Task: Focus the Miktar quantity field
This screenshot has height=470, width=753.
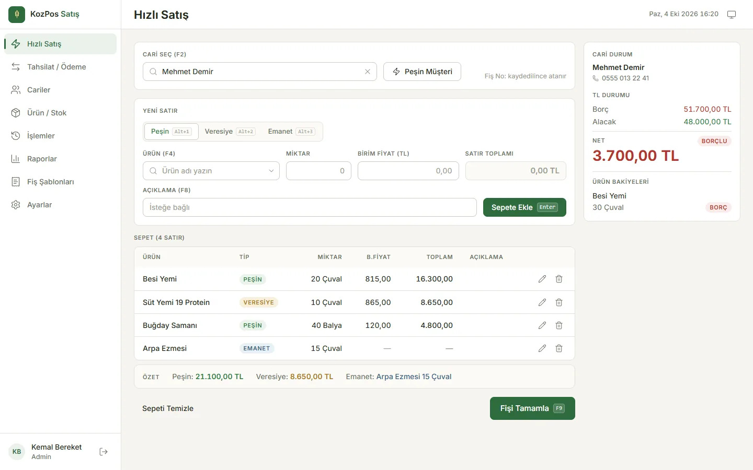Action: tap(318, 171)
